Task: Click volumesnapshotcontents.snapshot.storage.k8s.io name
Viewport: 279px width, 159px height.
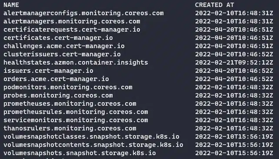Action: click(x=93, y=145)
